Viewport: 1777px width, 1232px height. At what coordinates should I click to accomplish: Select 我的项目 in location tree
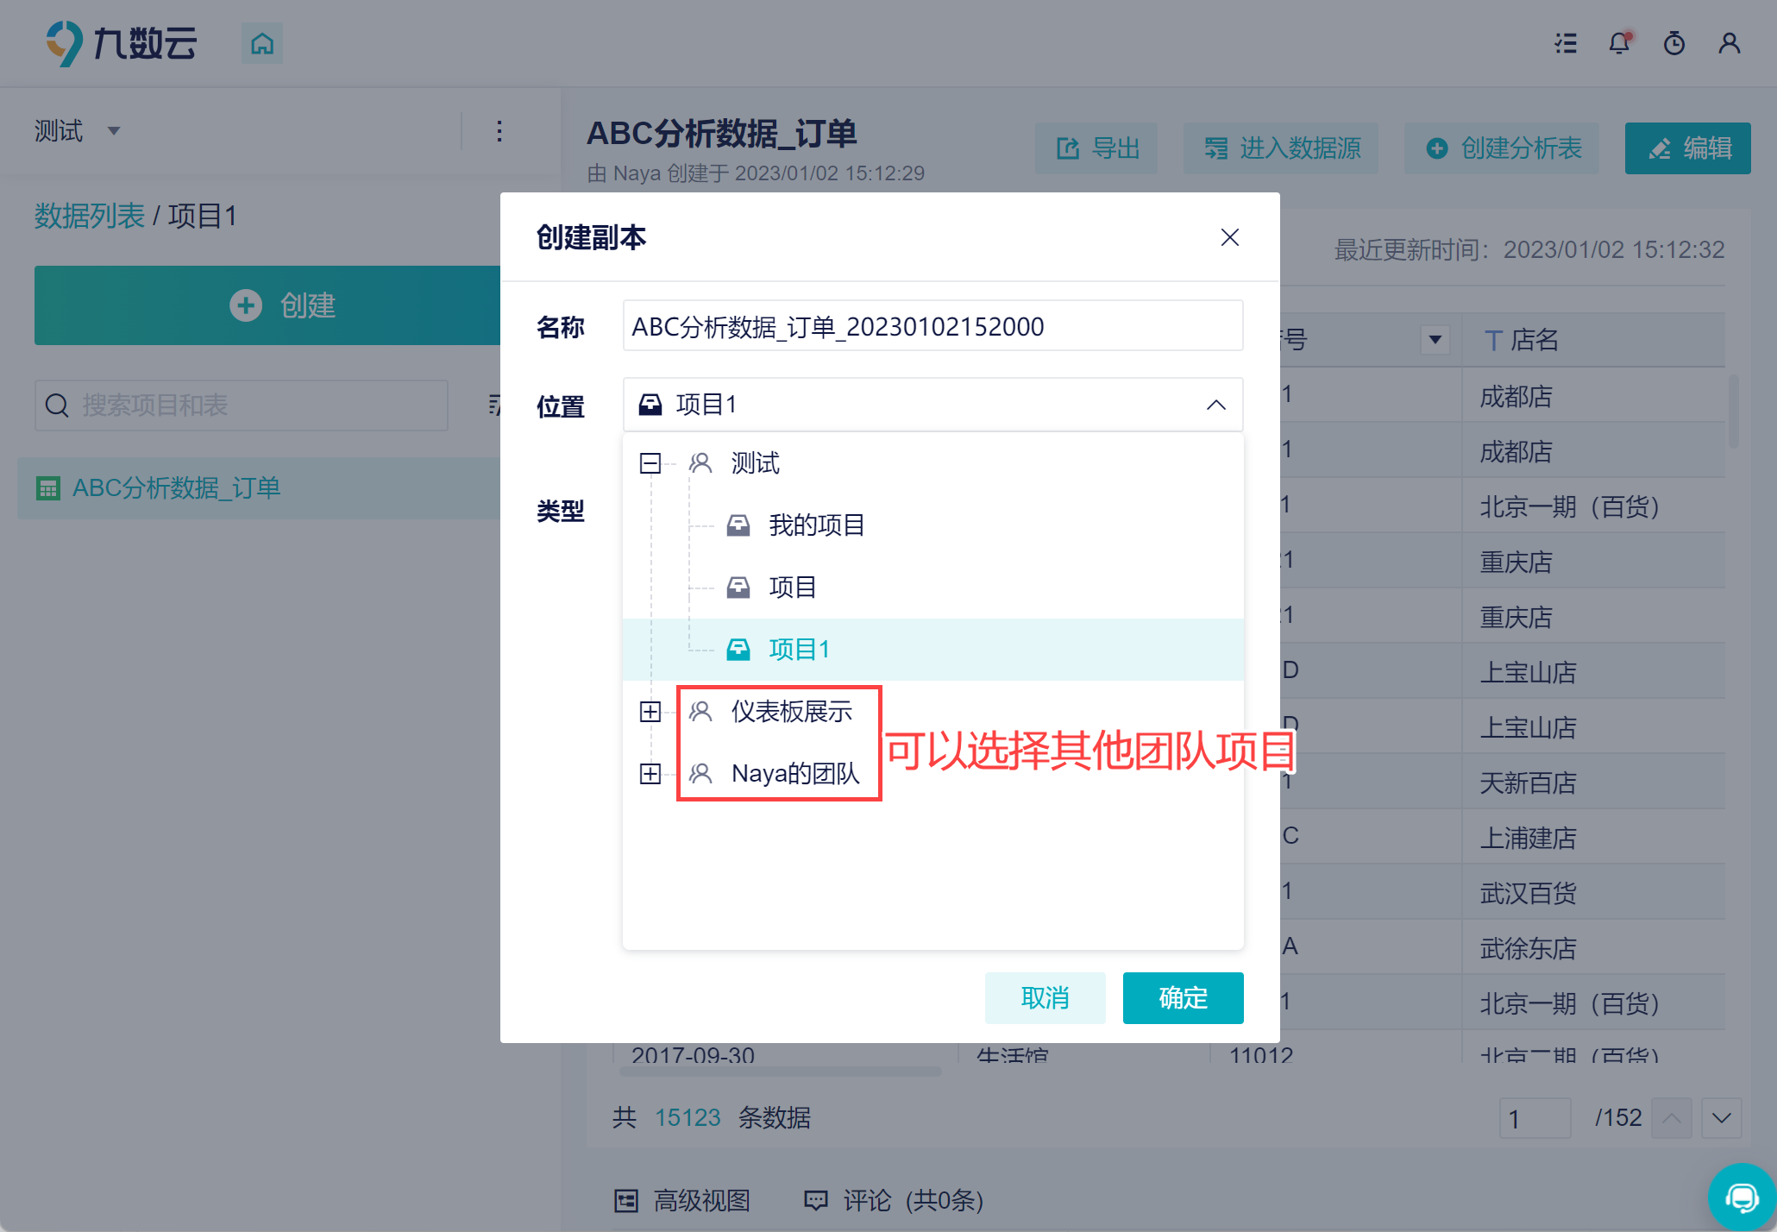tap(816, 525)
